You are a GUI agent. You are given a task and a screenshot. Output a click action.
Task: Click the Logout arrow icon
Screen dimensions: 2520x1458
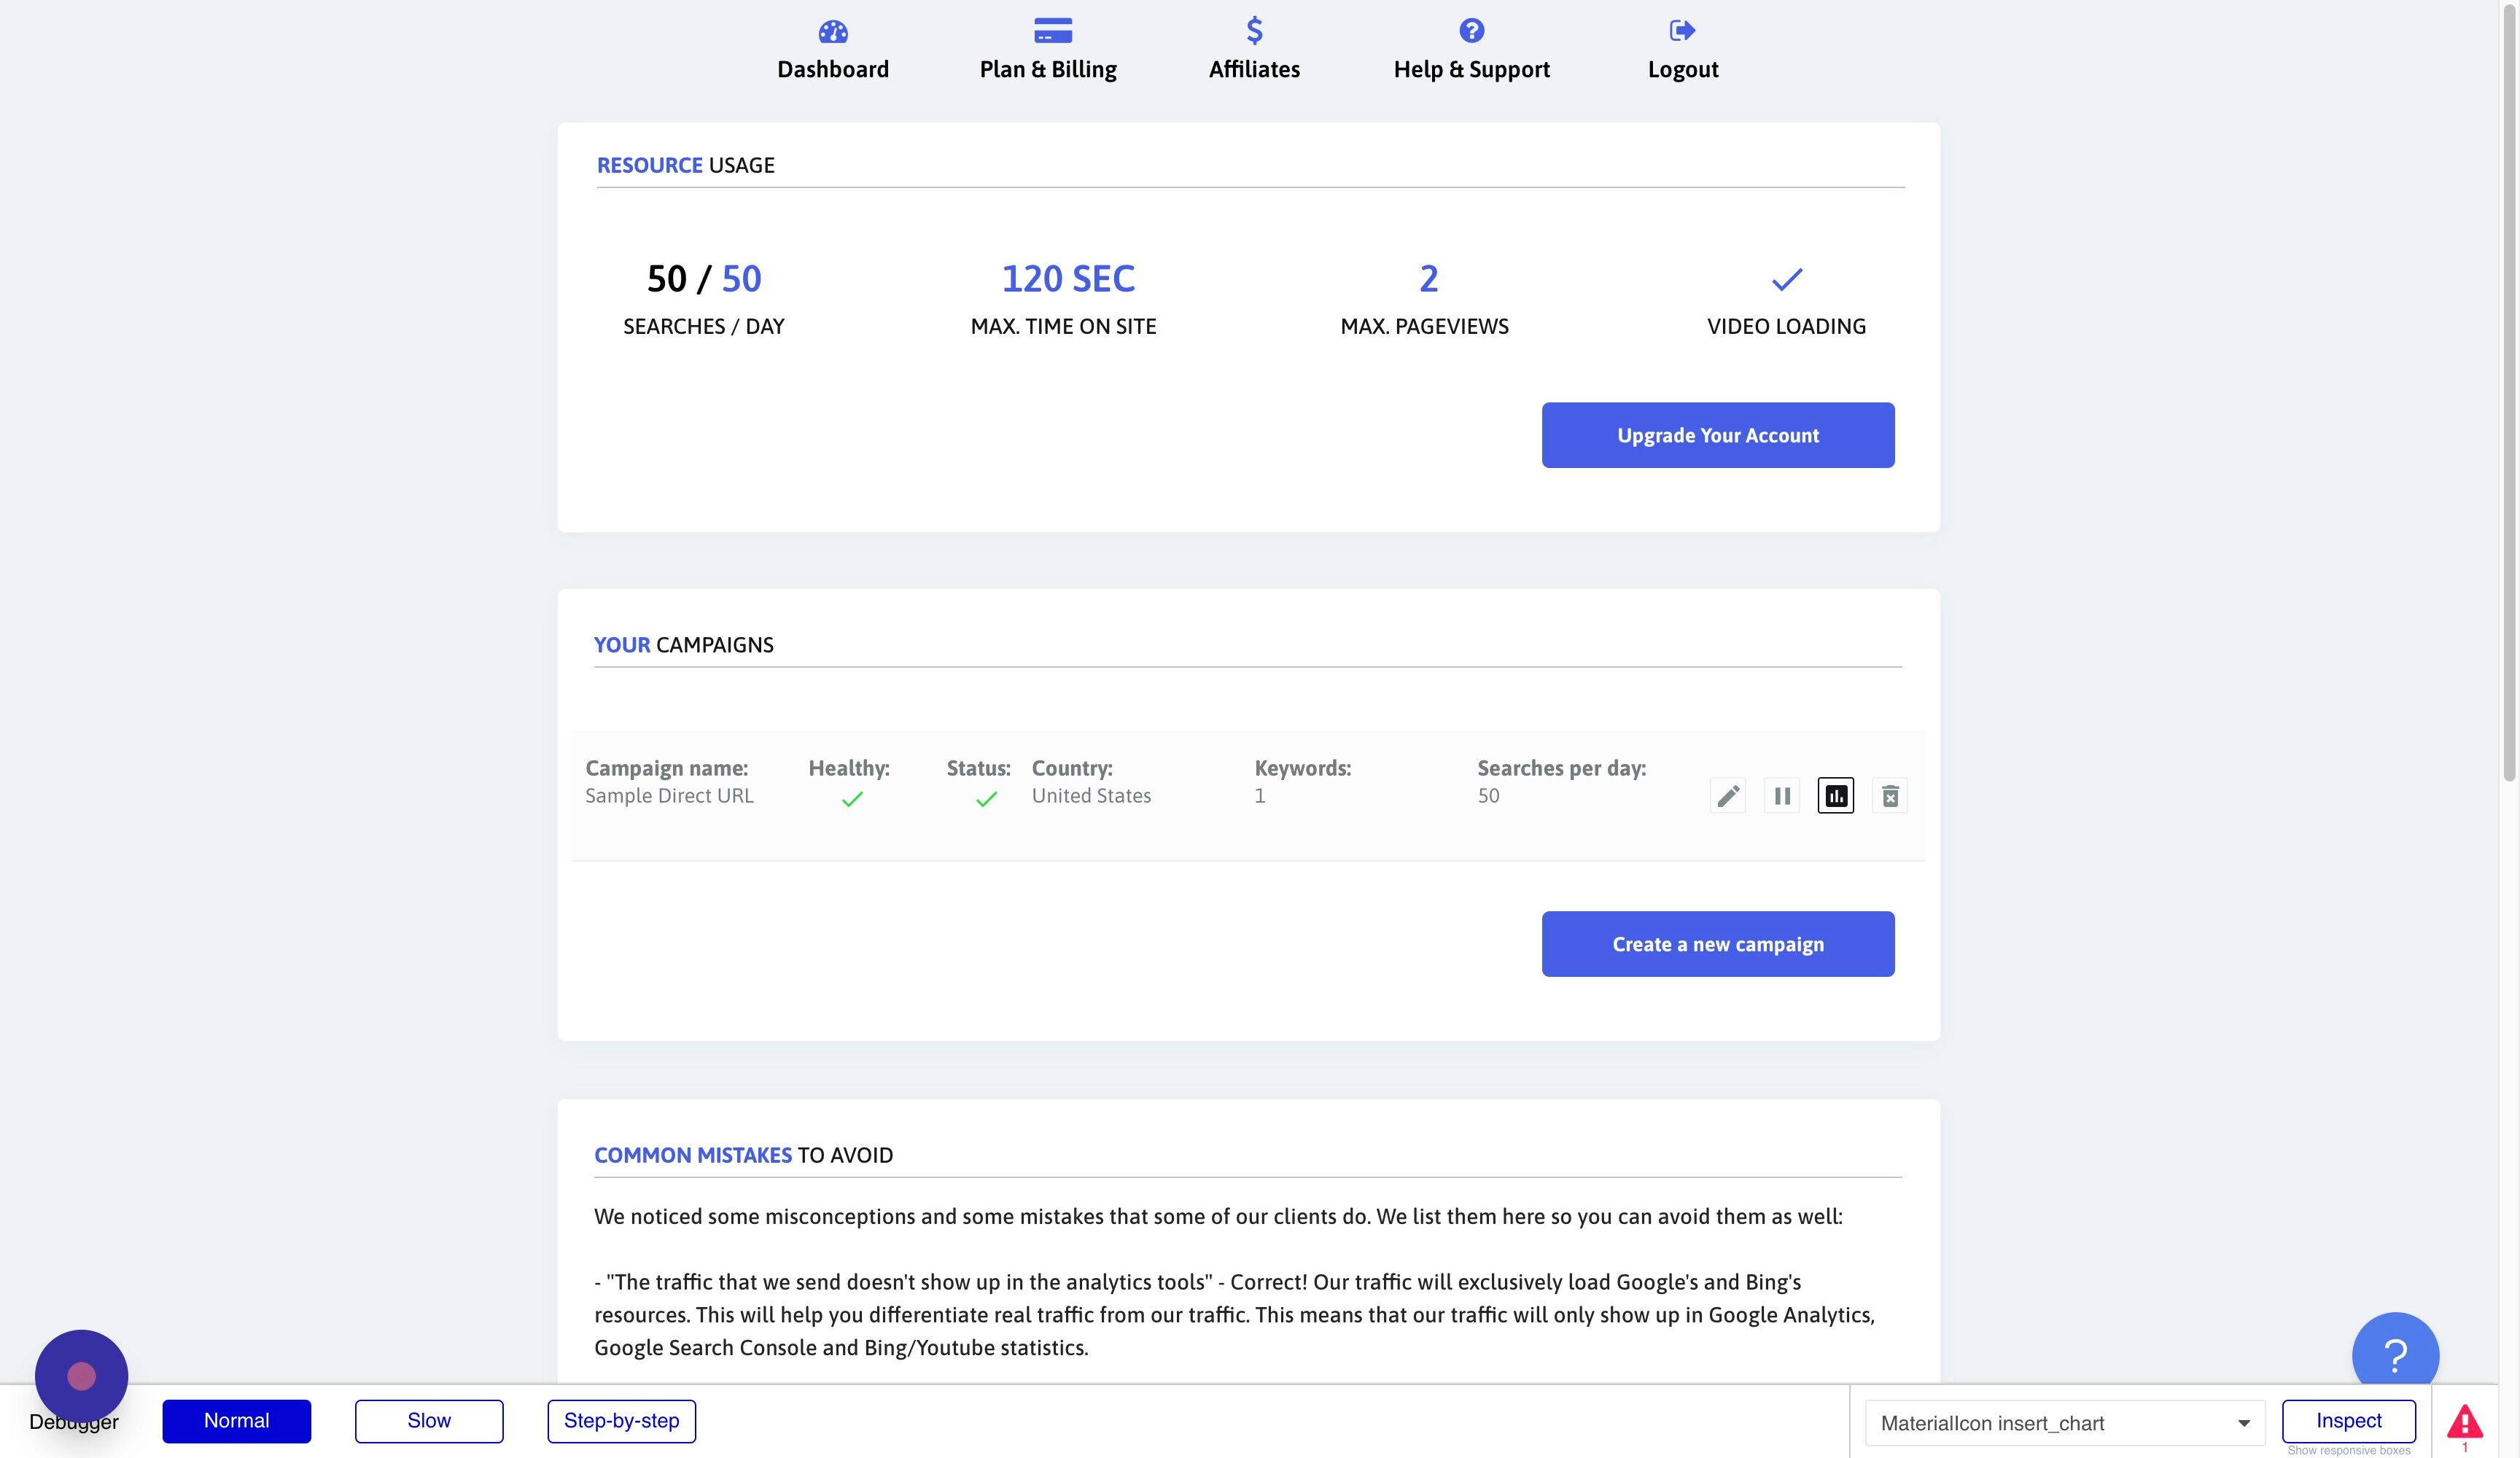[x=1682, y=30]
